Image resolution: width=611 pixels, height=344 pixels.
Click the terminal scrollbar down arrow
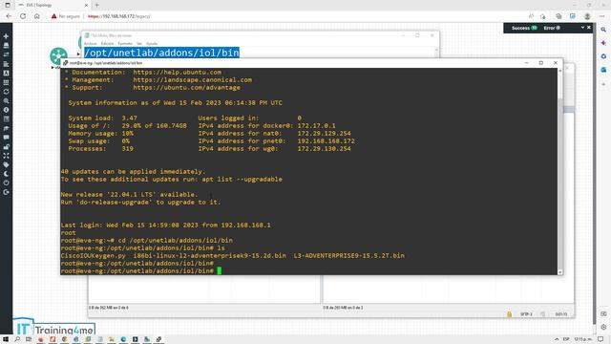560,272
